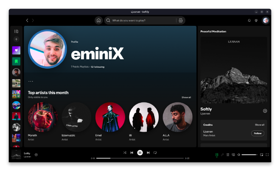
Task: Skip to the next track
Action: click(148, 152)
